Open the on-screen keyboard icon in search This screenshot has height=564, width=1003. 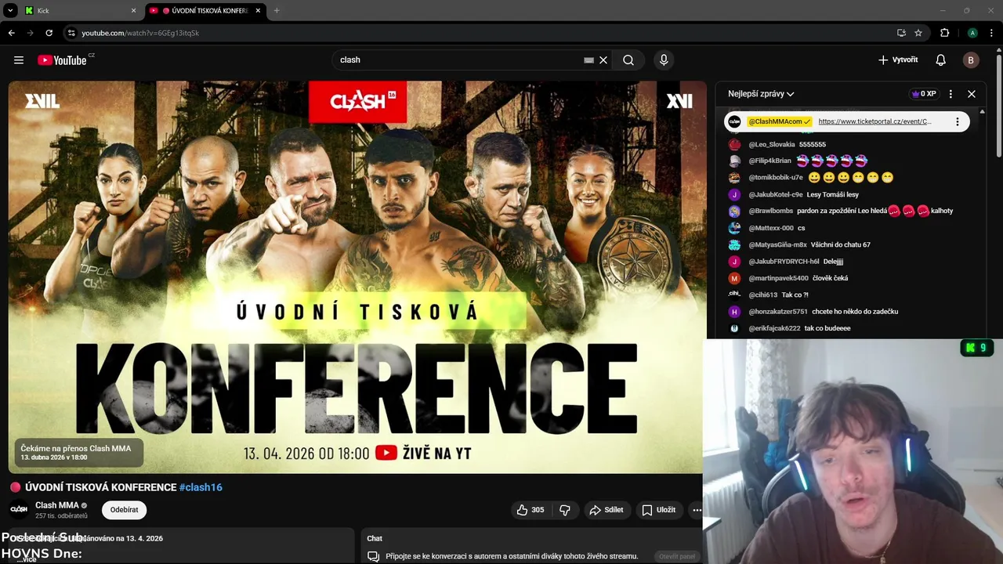coord(589,60)
